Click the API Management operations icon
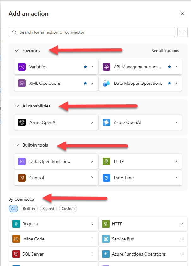 coord(106,67)
